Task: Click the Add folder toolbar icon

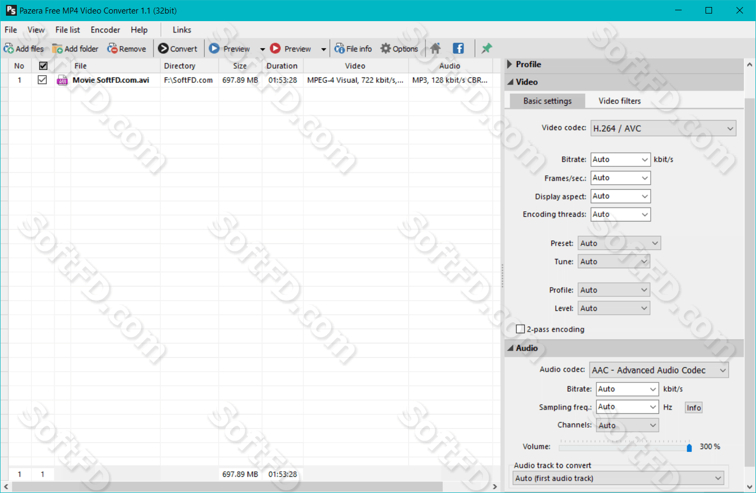Action: [58, 49]
